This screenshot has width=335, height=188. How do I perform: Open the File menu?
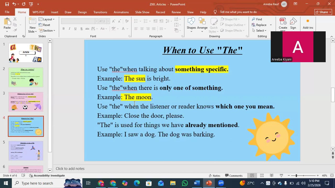[x=7, y=12]
